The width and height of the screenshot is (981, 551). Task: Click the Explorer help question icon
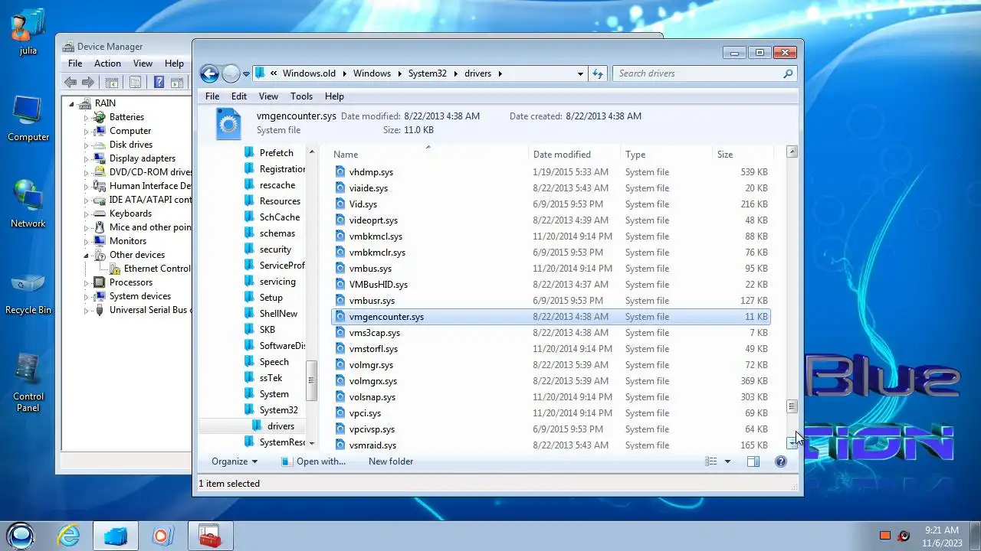pyautogui.click(x=780, y=461)
